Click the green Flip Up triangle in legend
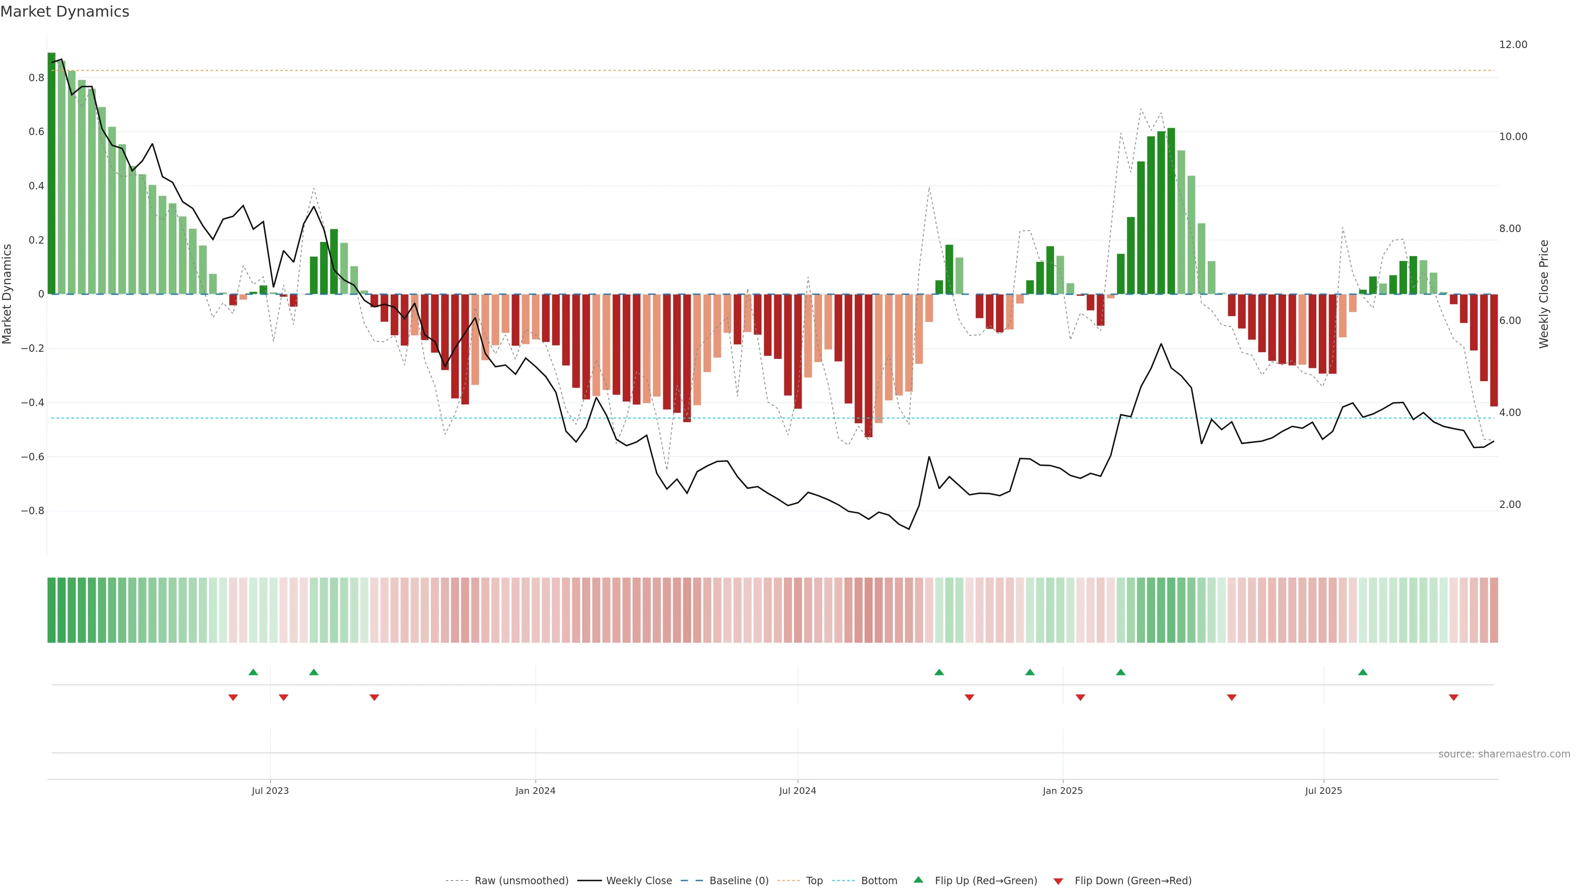1591x895 pixels. [x=918, y=880]
